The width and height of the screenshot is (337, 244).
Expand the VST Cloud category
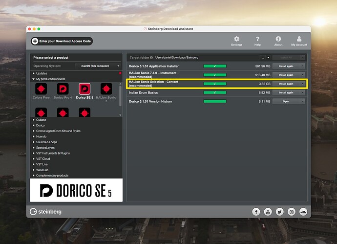point(34,158)
